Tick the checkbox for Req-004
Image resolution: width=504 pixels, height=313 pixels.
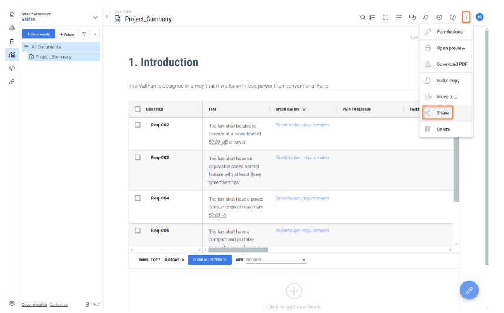[x=138, y=198]
